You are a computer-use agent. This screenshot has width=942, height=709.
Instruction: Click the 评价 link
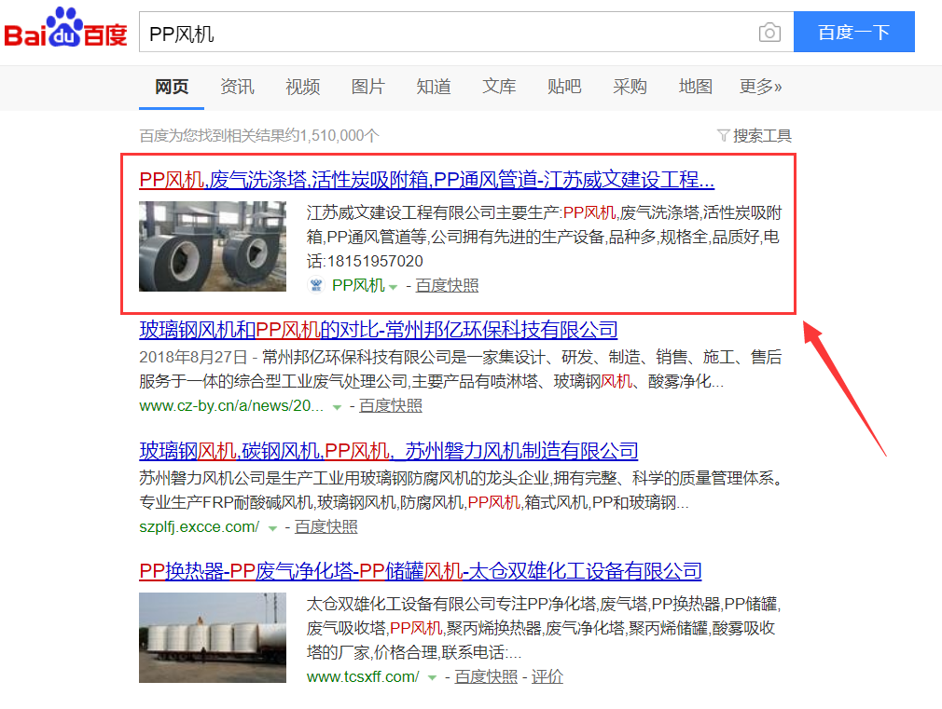[547, 676]
